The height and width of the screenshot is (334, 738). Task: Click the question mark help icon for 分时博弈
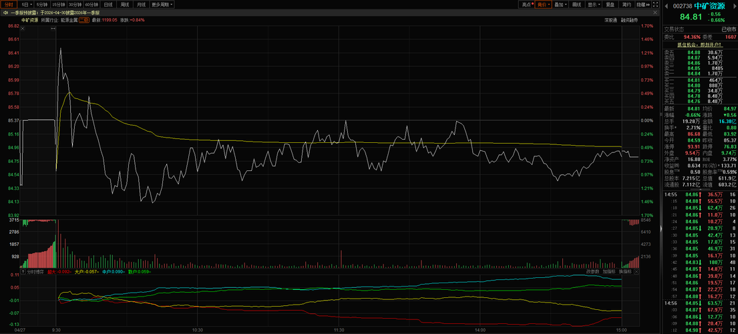(x=23, y=271)
